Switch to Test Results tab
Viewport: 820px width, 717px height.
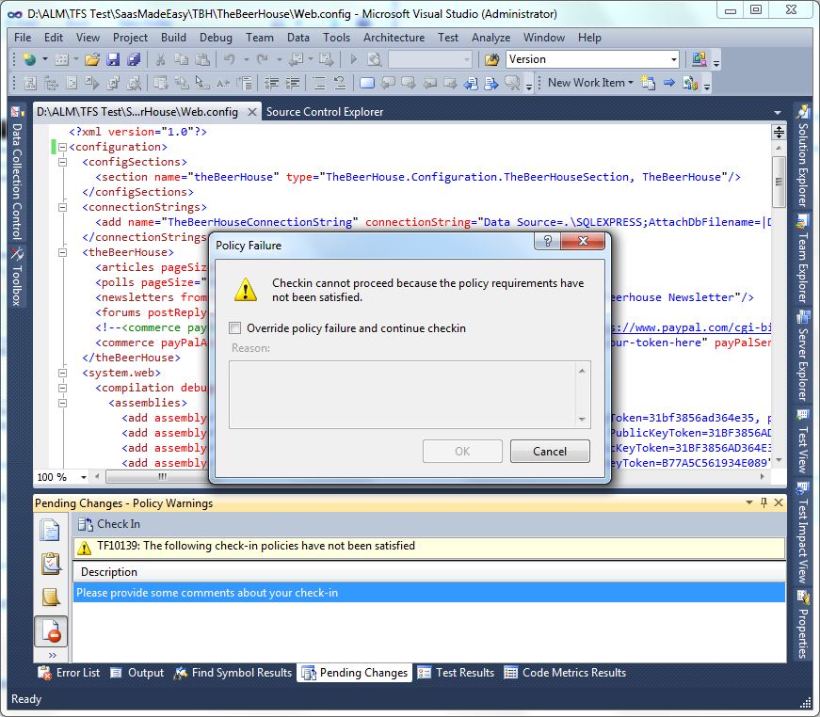pyautogui.click(x=456, y=673)
